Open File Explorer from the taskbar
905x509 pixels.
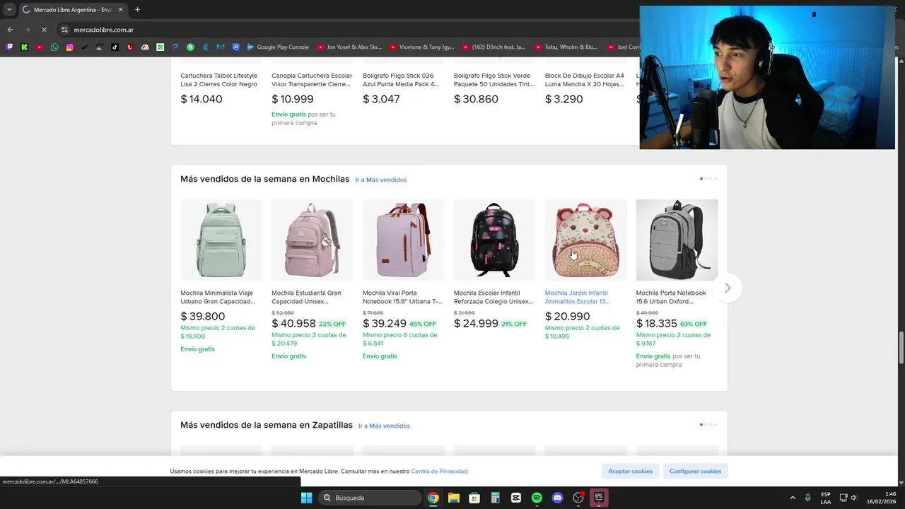pos(454,498)
